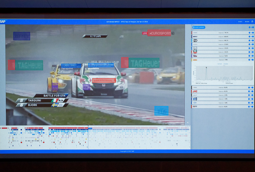Screen dimensions: 255x172
Task: Disable the 0.3% exposure brand toggle
Action: click(252, 107)
